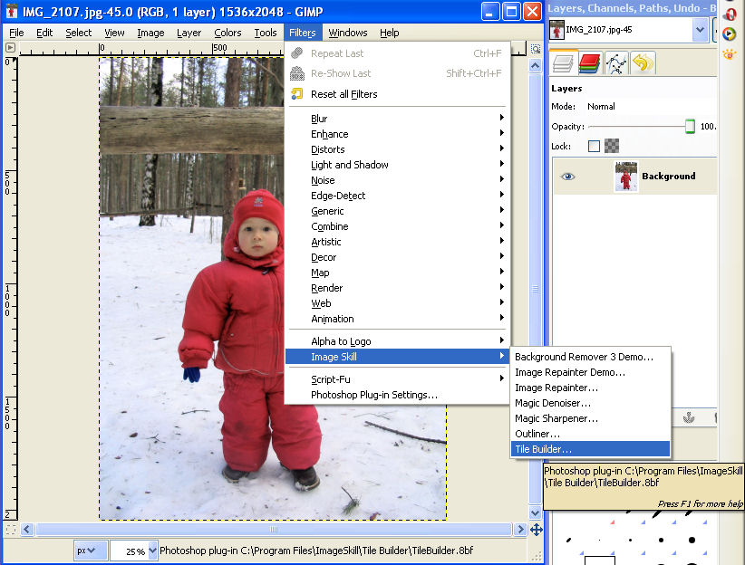The width and height of the screenshot is (745, 565).
Task: Open the IMG_2107.jpg-45 image selector dropdown
Action: (x=701, y=29)
